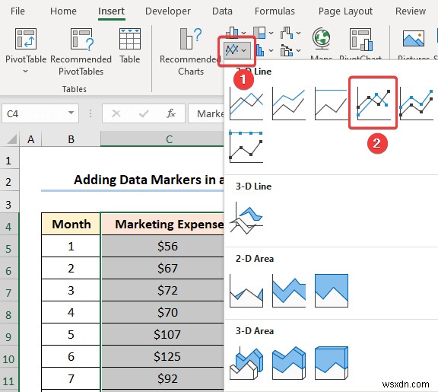Open the Insert Function fx button
The image size is (438, 392).
[x=170, y=113]
